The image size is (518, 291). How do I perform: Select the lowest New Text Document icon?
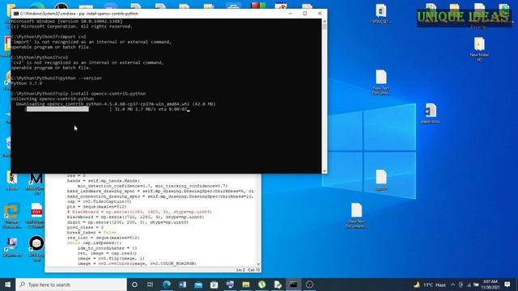(x=356, y=215)
